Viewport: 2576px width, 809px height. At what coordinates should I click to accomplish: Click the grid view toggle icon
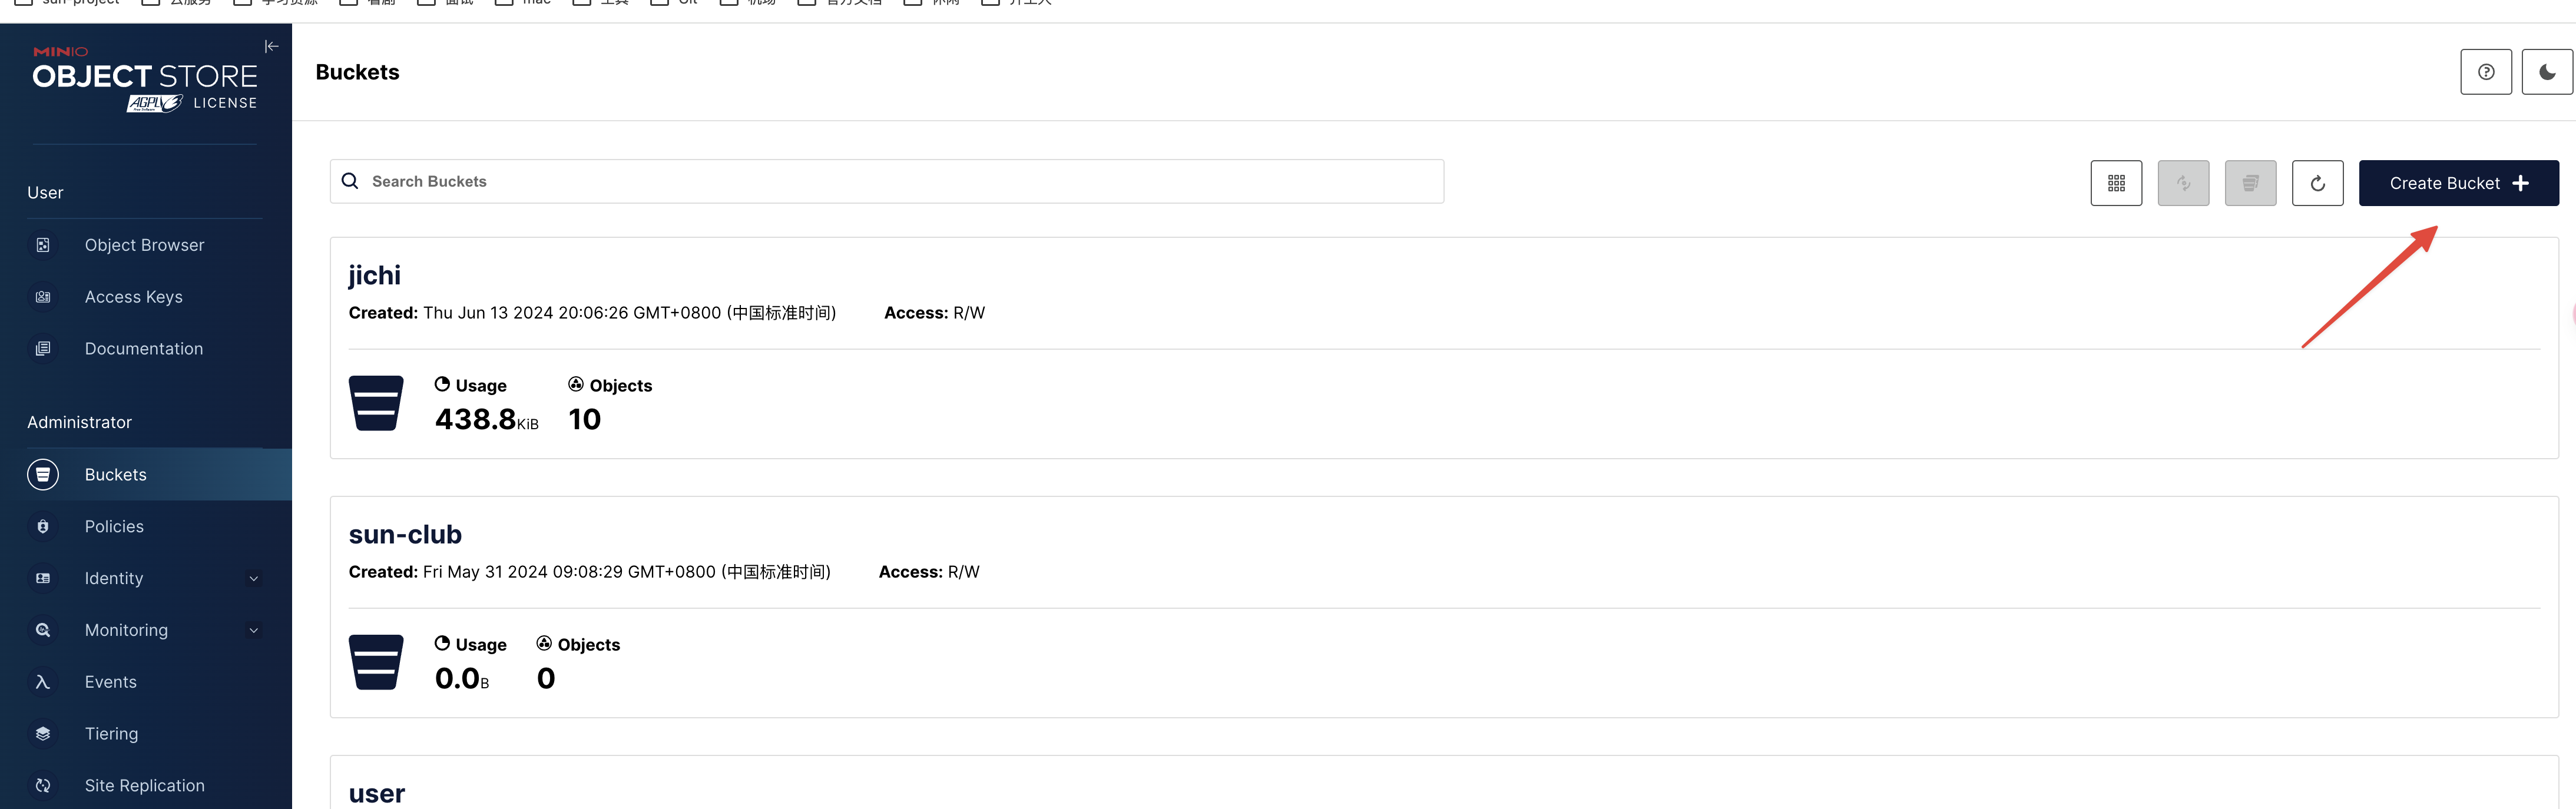(x=2116, y=181)
